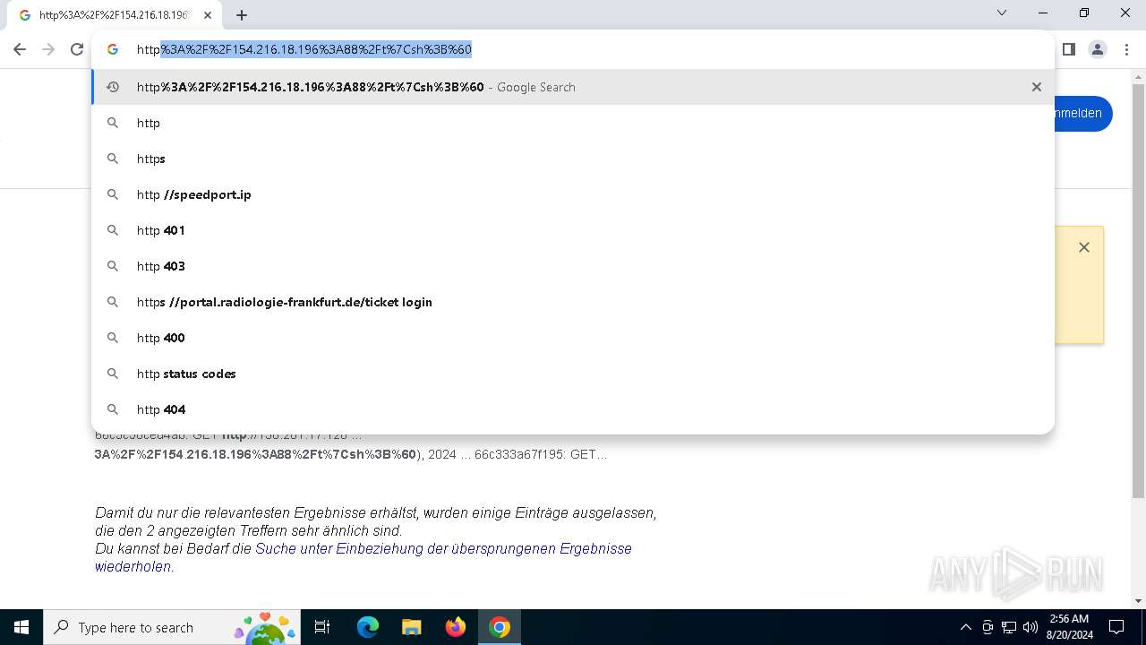Open the network status tray icon
Image resolution: width=1146 pixels, height=645 pixels.
pos(1009,627)
